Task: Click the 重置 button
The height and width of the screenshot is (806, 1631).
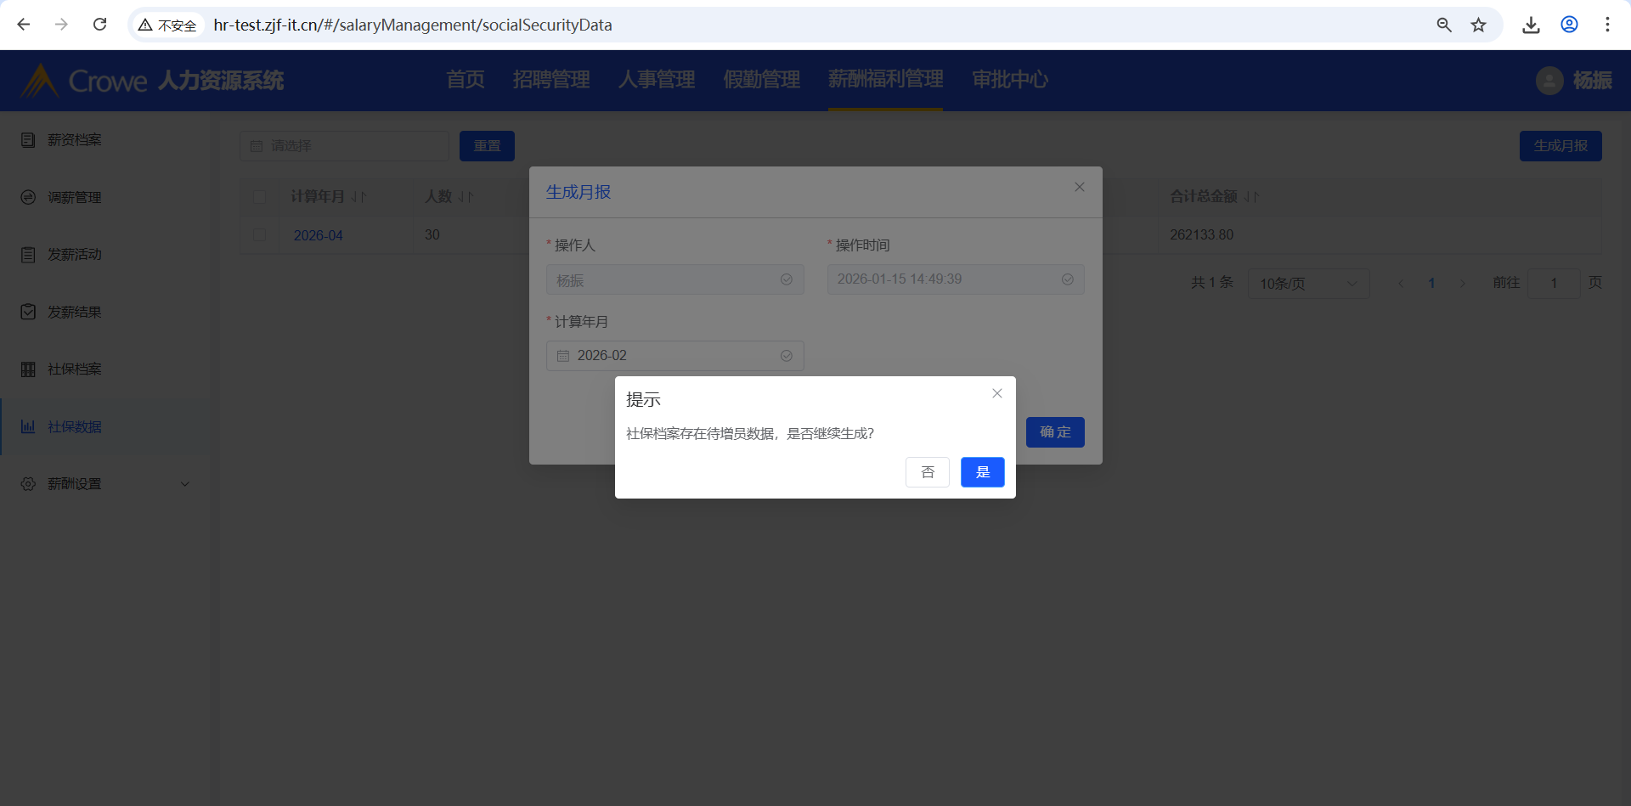Action: click(487, 146)
